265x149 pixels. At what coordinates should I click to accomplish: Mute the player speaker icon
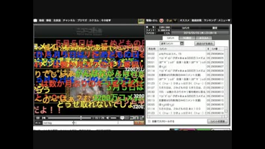[x=108, y=118]
